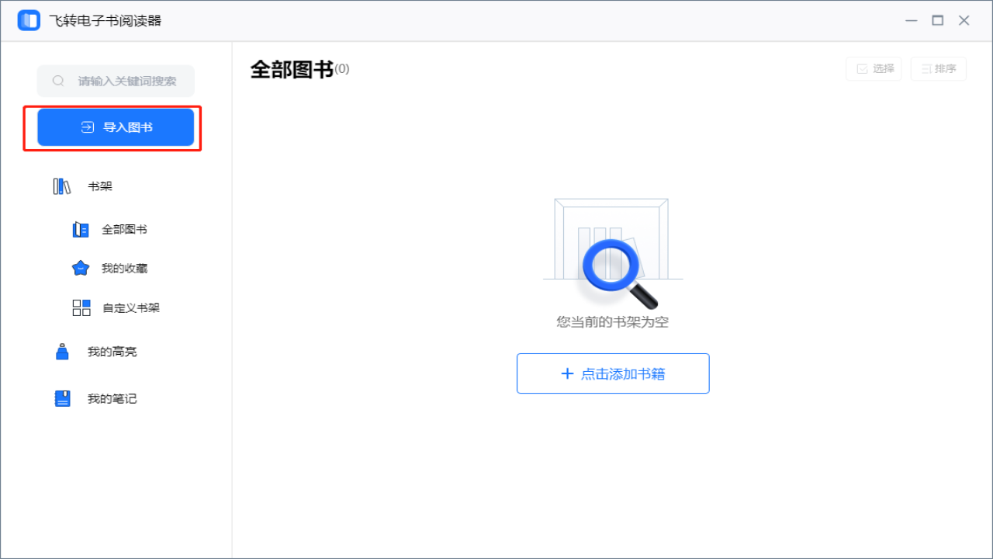
Task: Click 点击添加书籍 to add books
Action: [x=613, y=373]
